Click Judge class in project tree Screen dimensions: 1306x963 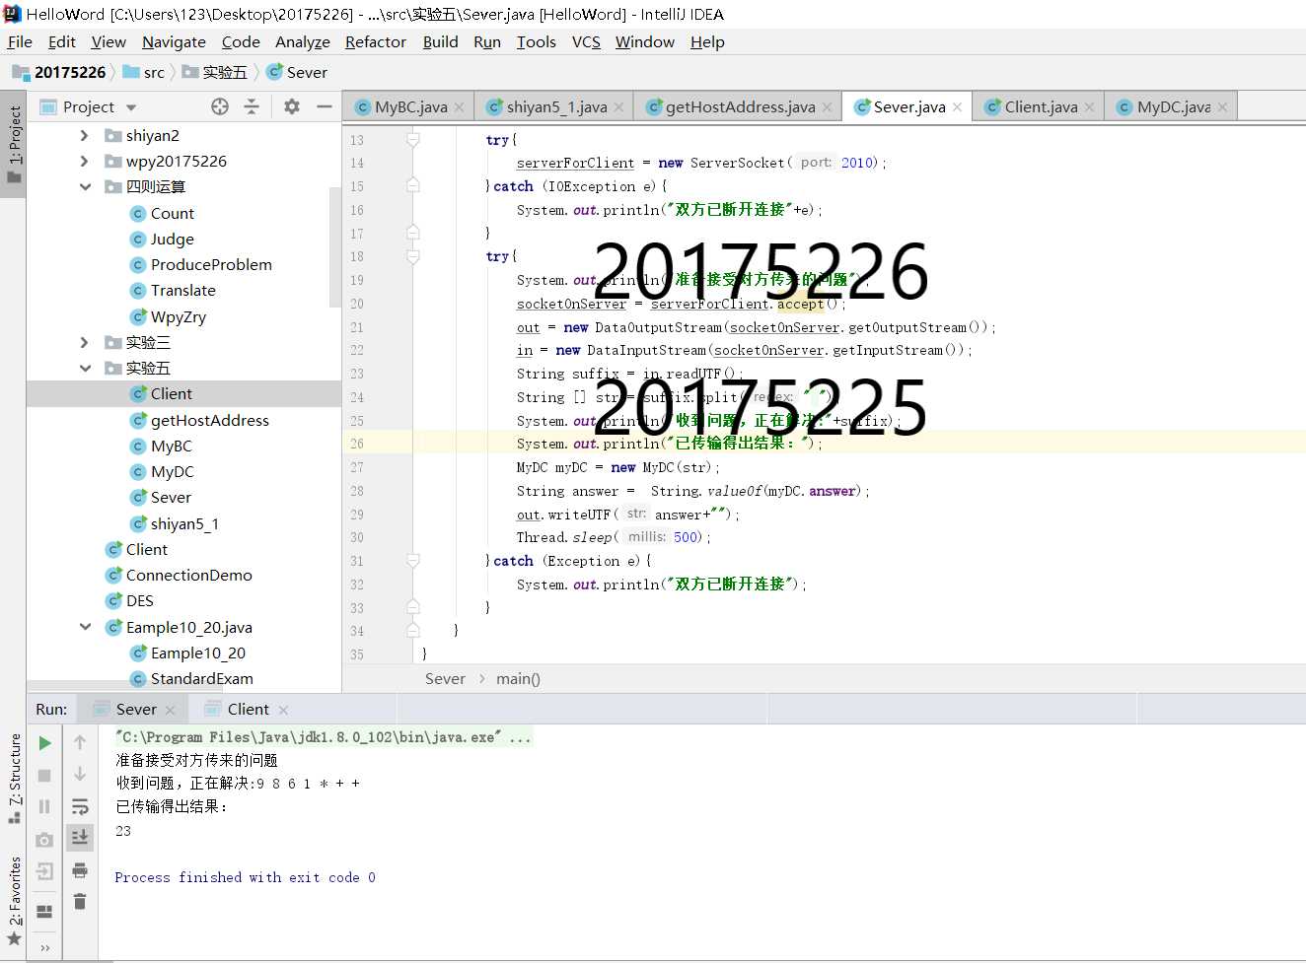[172, 239]
